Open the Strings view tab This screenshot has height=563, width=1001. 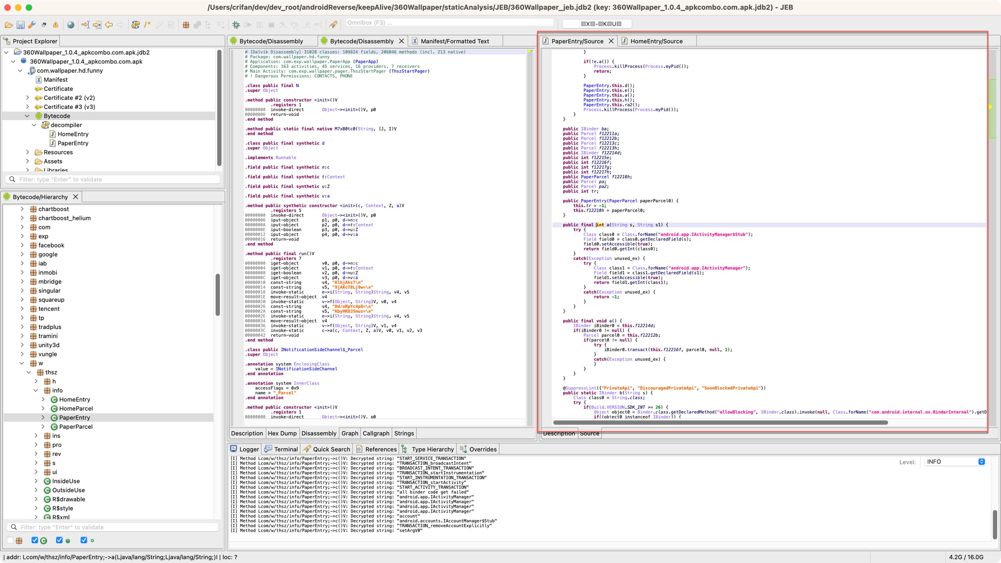pos(404,433)
